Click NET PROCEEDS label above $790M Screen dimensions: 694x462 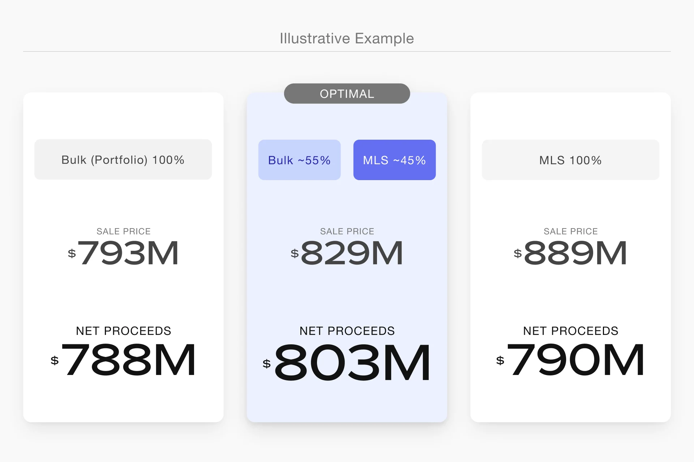(x=571, y=331)
